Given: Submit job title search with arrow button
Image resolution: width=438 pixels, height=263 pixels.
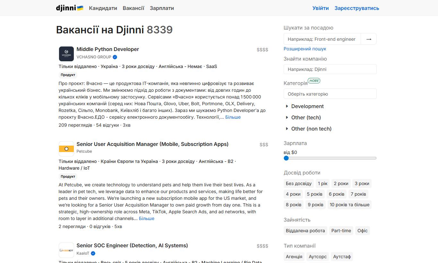Looking at the screenshot, I should (x=369, y=39).
